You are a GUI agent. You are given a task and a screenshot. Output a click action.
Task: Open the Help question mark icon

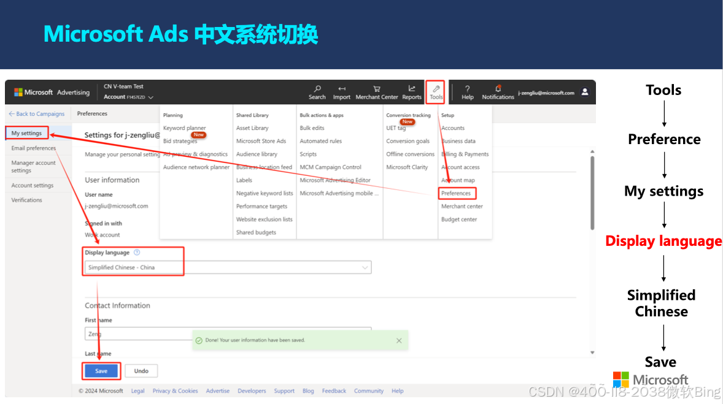coord(467,92)
